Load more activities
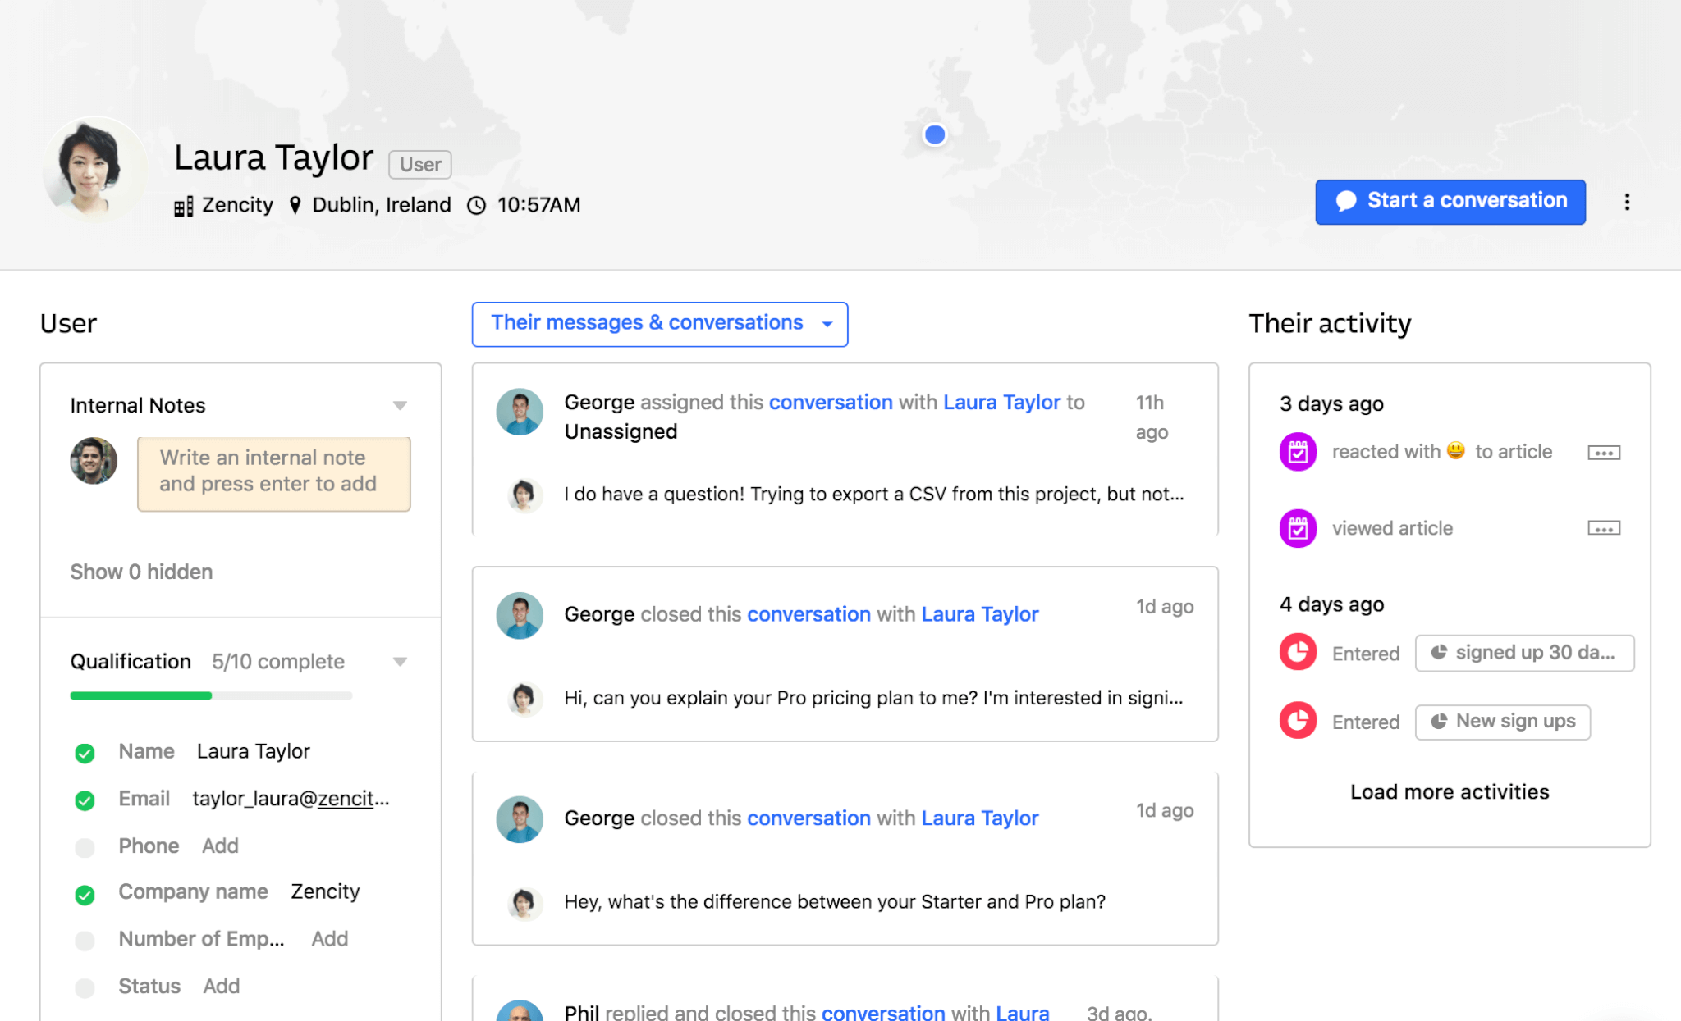 (1450, 792)
